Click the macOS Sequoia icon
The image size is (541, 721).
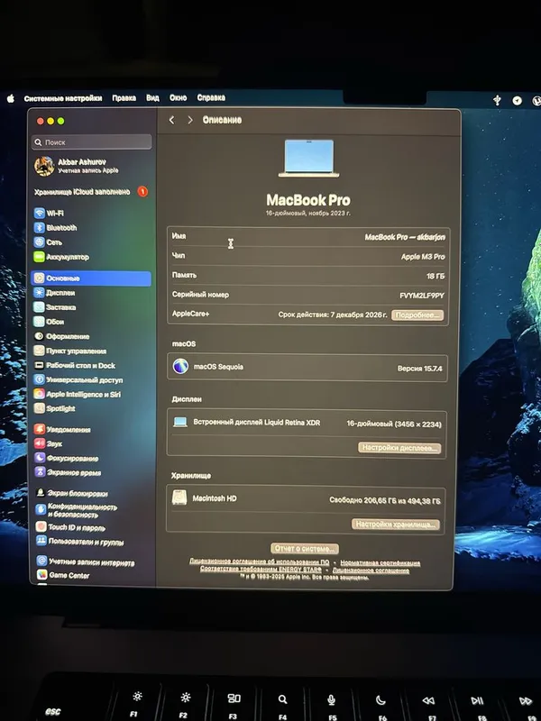(x=180, y=367)
